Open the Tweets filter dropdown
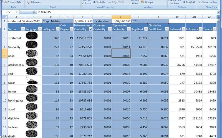222x138 pixels. (215, 29)
